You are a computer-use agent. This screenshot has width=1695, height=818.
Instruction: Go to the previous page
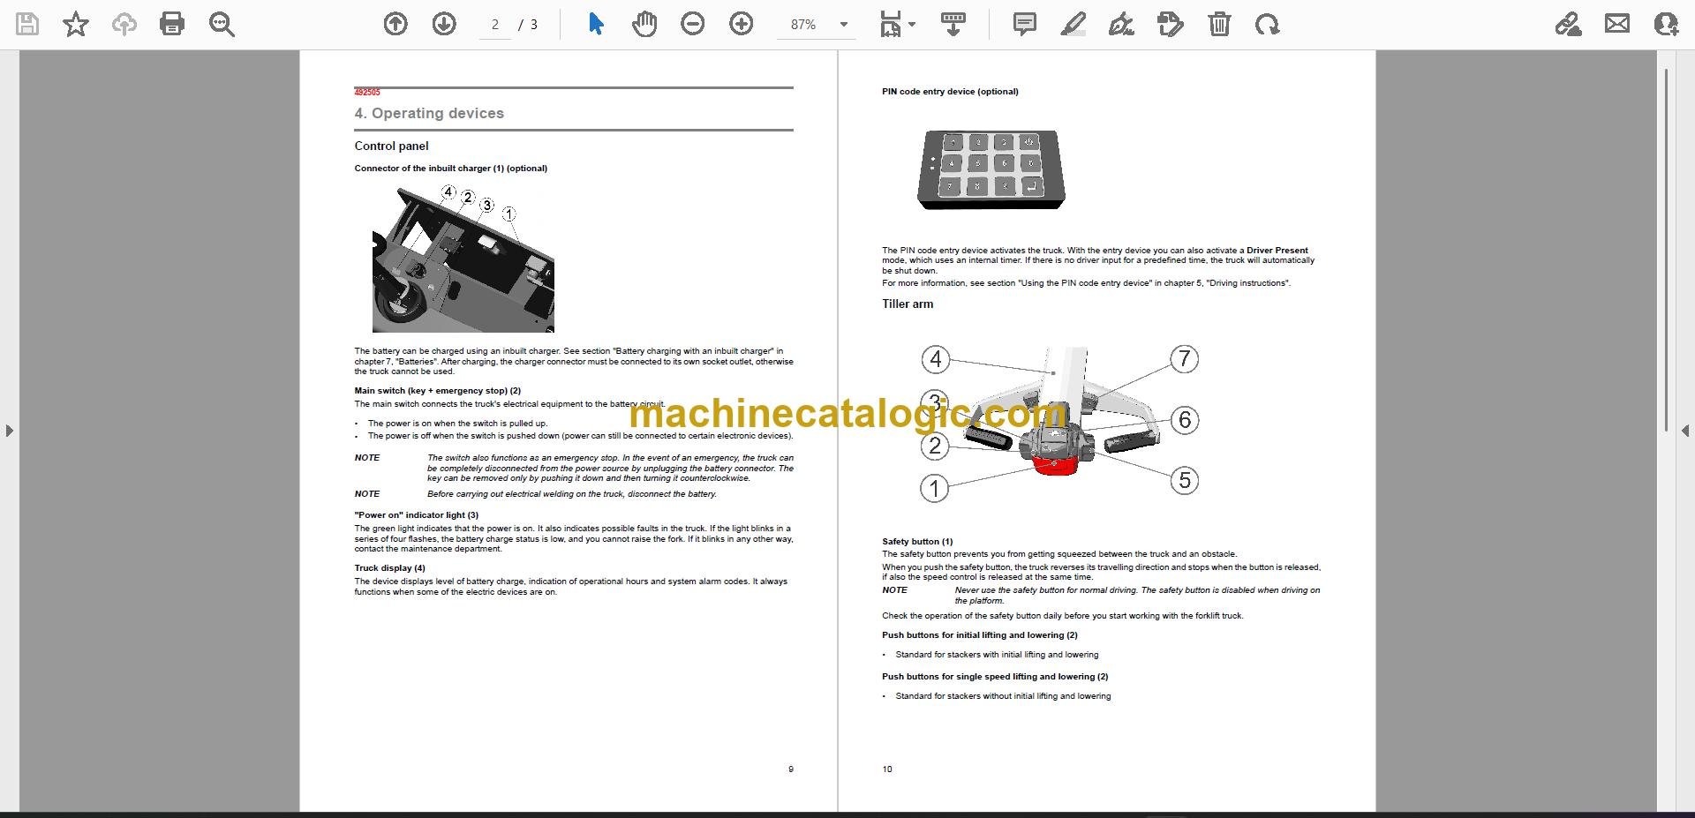point(395,24)
